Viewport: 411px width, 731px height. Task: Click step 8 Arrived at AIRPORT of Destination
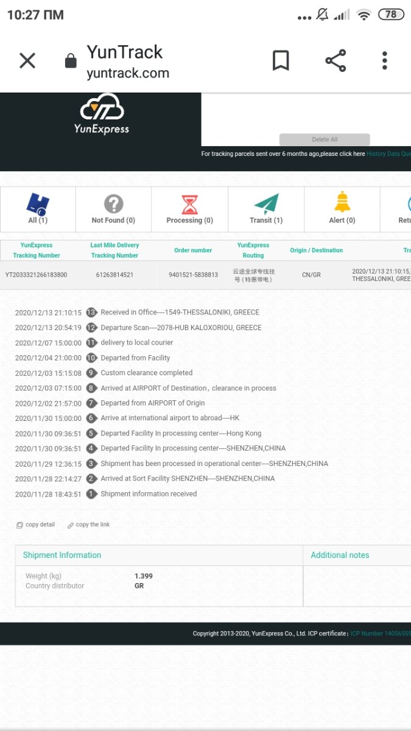[188, 388]
